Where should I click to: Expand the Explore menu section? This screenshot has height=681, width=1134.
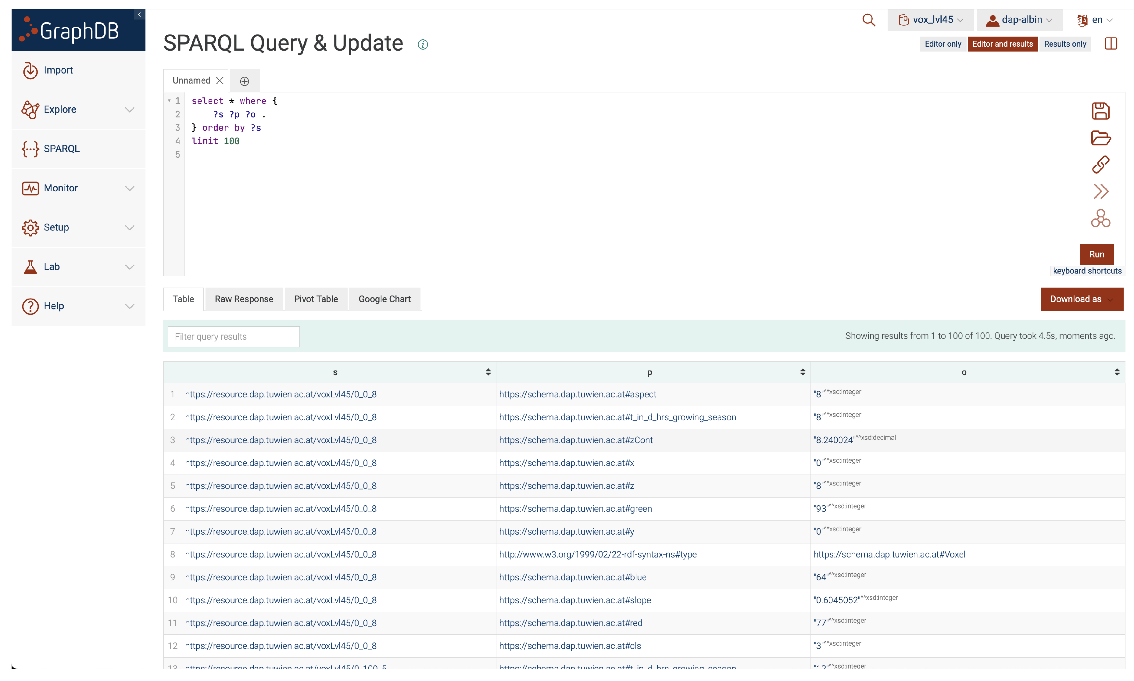78,109
